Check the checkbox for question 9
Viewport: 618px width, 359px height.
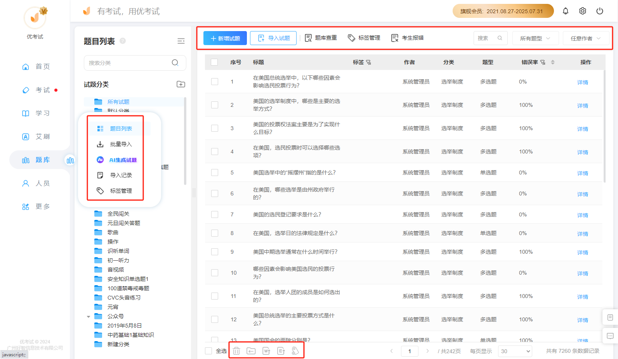(x=215, y=252)
